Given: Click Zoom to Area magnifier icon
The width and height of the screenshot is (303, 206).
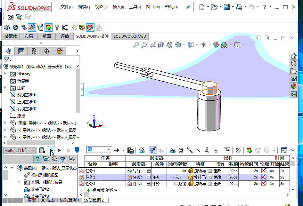Looking at the screenshot, I should pos(144,45).
